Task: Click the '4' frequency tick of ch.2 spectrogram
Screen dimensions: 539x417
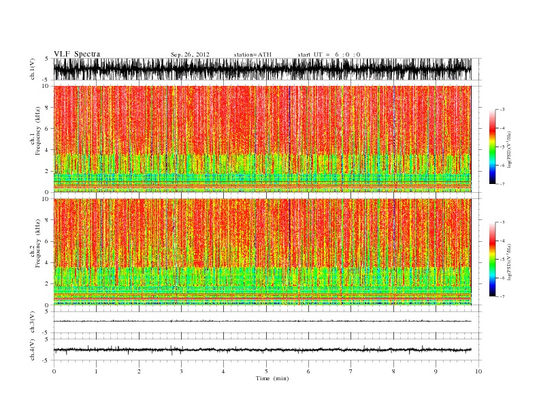Action: (47, 262)
